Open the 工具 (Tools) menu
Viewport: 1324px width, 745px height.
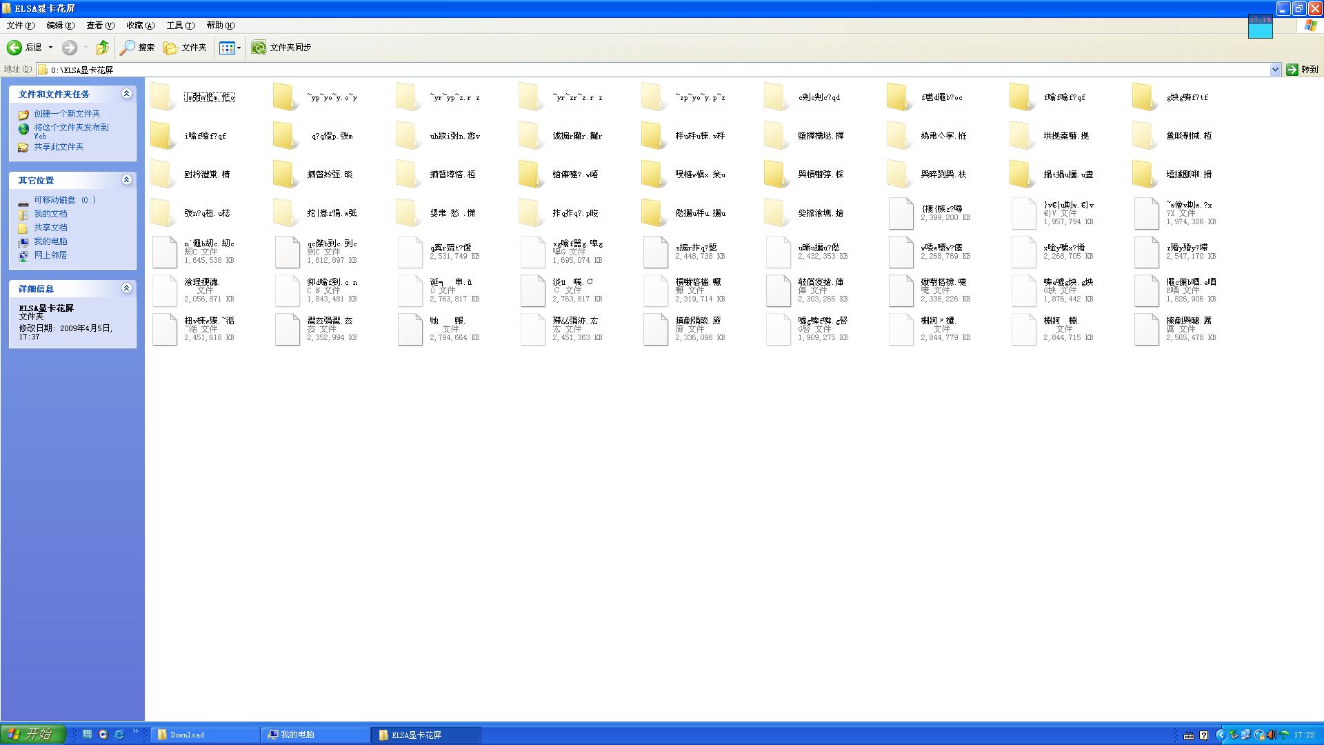[180, 26]
